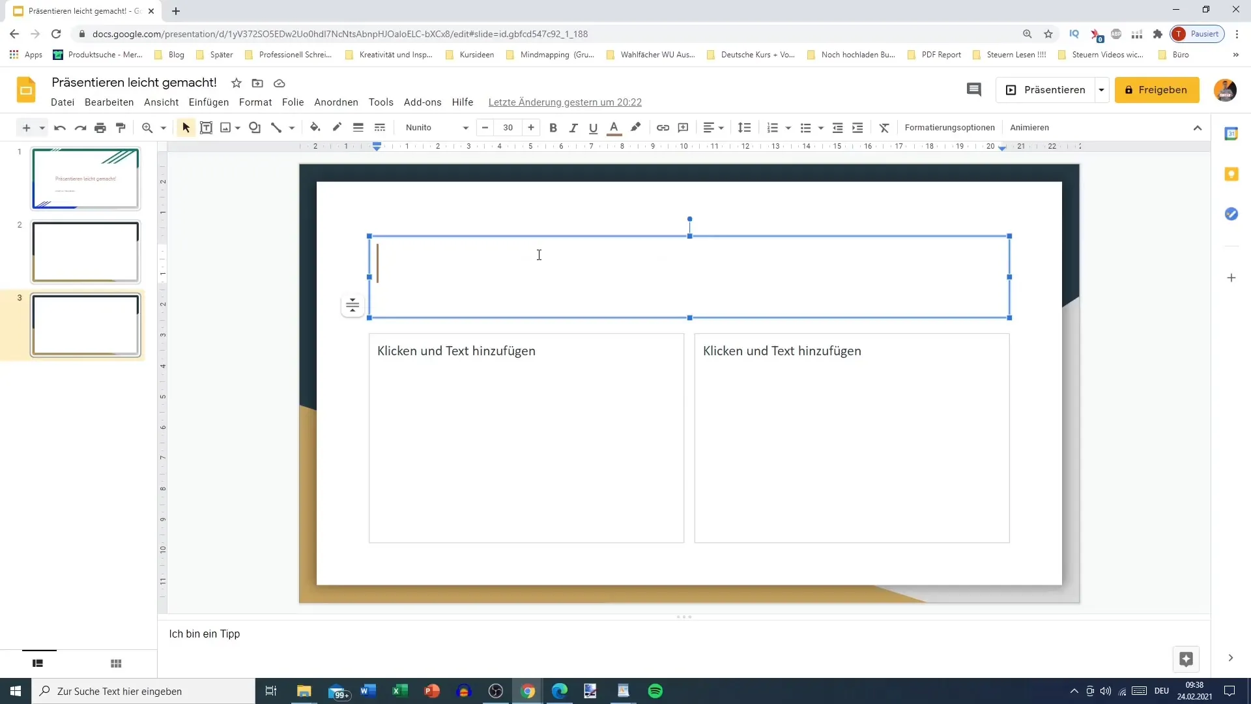This screenshot has width=1251, height=704.
Task: Expand bulleted list style dropdown
Action: coord(821,128)
